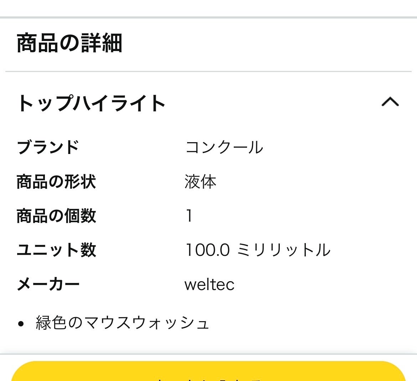Select the 商品の形状 row label
This screenshot has width=417, height=381.
click(x=56, y=182)
